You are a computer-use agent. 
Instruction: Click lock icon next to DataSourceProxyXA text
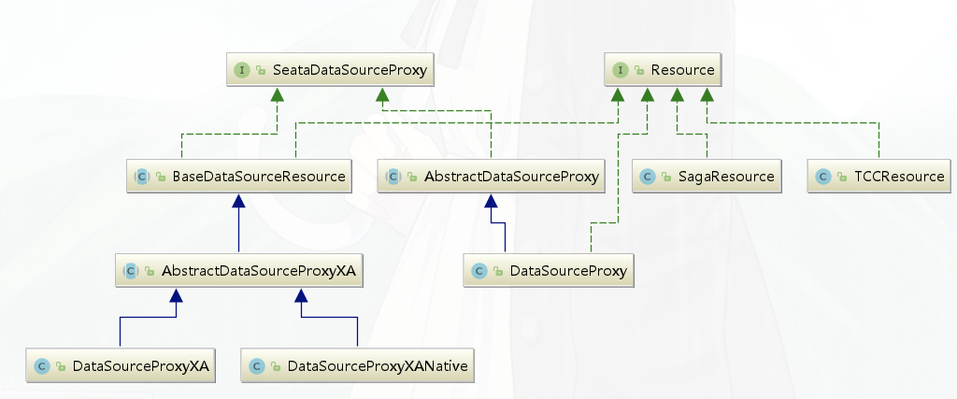[x=61, y=367]
